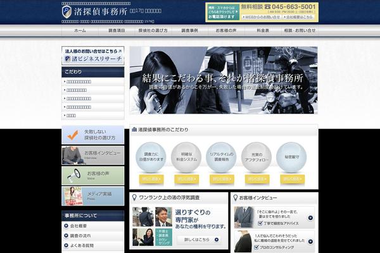Image resolution: width=380 pixels, height=253 pixels.
Task: Click the 事務所について sidebar header
Action: click(x=93, y=216)
